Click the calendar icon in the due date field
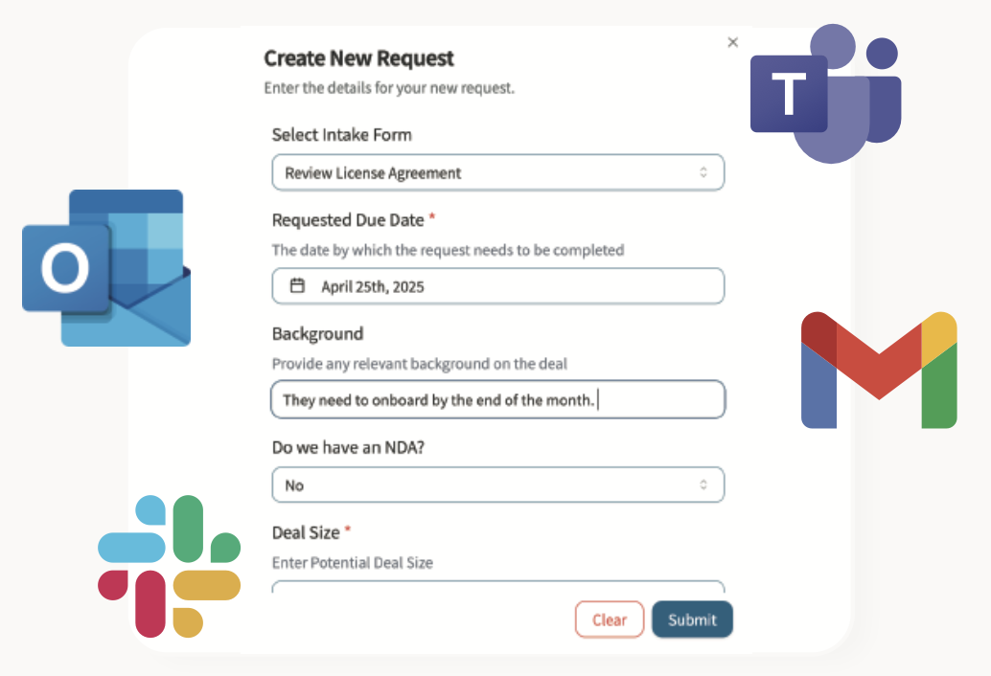This screenshot has height=676, width=991. click(x=298, y=286)
